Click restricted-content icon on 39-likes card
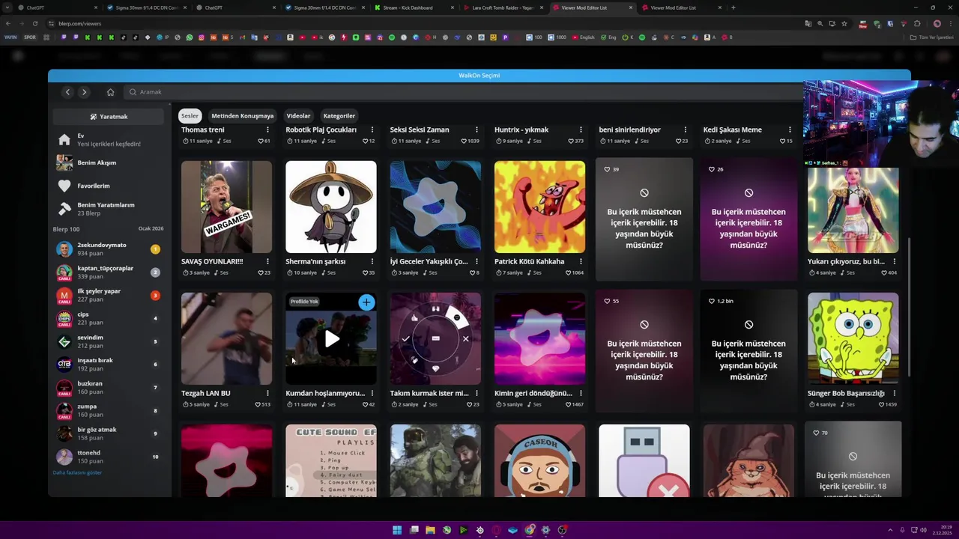The image size is (959, 539). coord(644,192)
